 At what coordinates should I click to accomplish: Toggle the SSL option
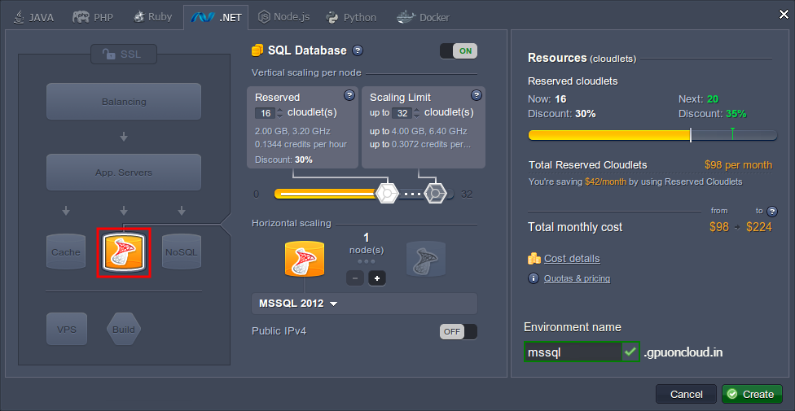pyautogui.click(x=124, y=54)
